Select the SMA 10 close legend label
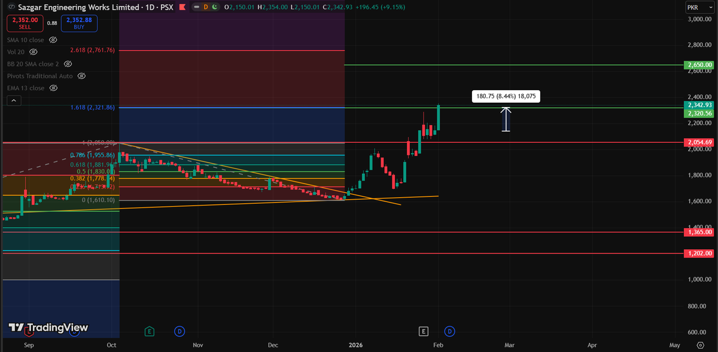Viewport: 718px width, 352px height. (x=26, y=40)
